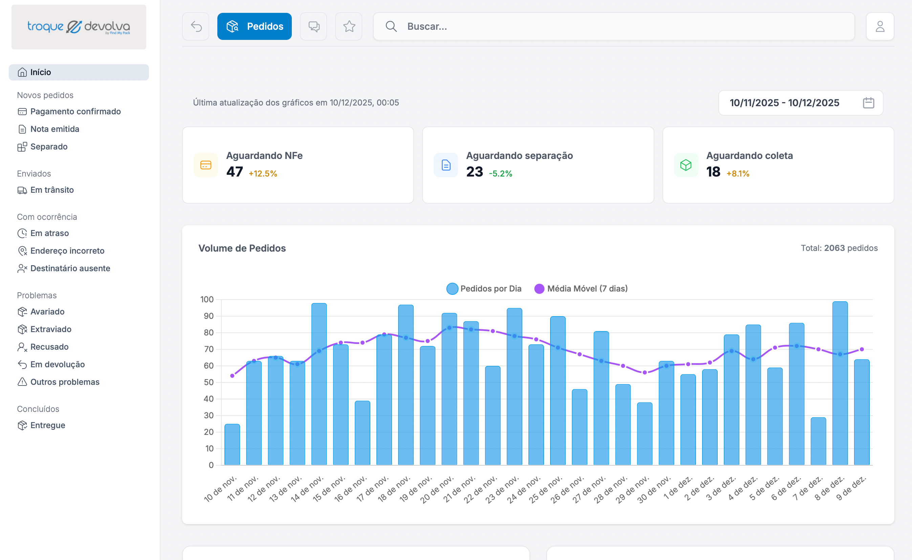
Task: Click the favorites star icon
Action: tap(348, 26)
